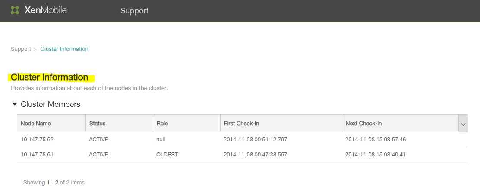This screenshot has width=480, height=196.
Task: Click first check-in time 2014-11-08 00:47:38.557
Action: pyautogui.click(x=255, y=155)
